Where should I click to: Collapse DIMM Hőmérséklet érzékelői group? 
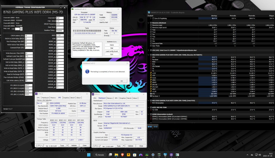148,114
